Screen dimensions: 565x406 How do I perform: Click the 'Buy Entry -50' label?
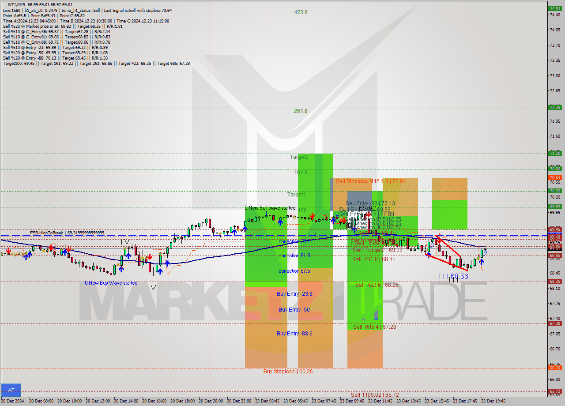[294, 310]
